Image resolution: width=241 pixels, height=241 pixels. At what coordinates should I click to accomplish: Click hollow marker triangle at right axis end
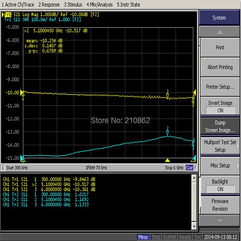click(193, 160)
